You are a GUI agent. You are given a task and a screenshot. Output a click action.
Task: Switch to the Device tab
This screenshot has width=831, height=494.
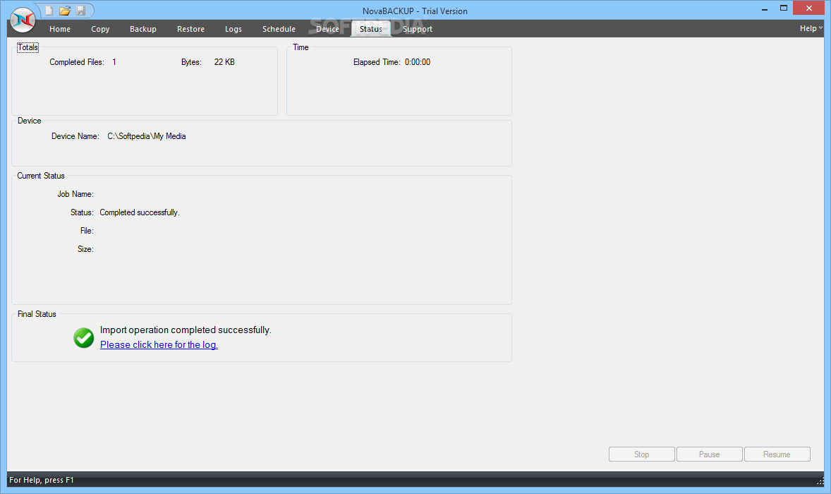[327, 29]
